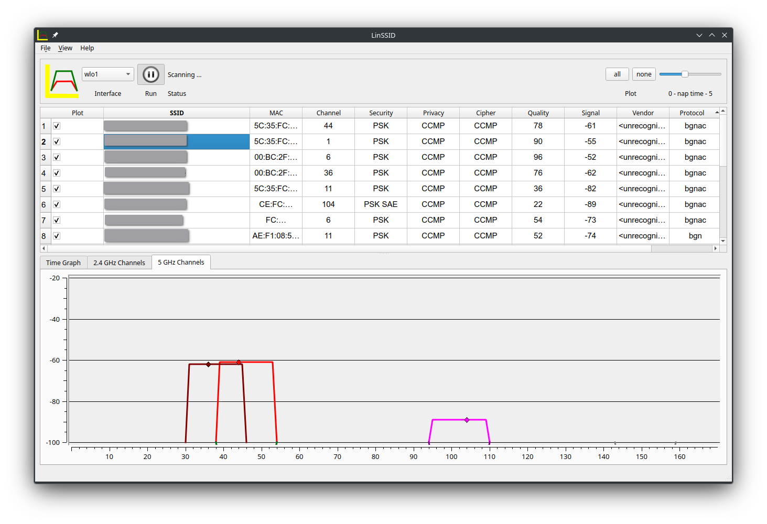Click table scroll up arrow
Image resolution: width=767 pixels, height=524 pixels.
[x=723, y=111]
